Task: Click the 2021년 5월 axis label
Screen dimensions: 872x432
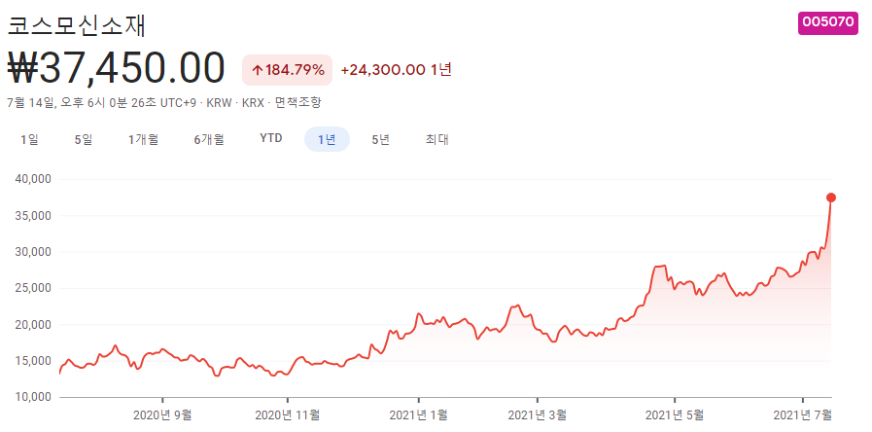Action: pos(674,414)
